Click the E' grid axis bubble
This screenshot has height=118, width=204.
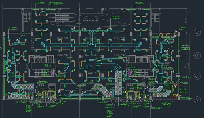click(197, 32)
